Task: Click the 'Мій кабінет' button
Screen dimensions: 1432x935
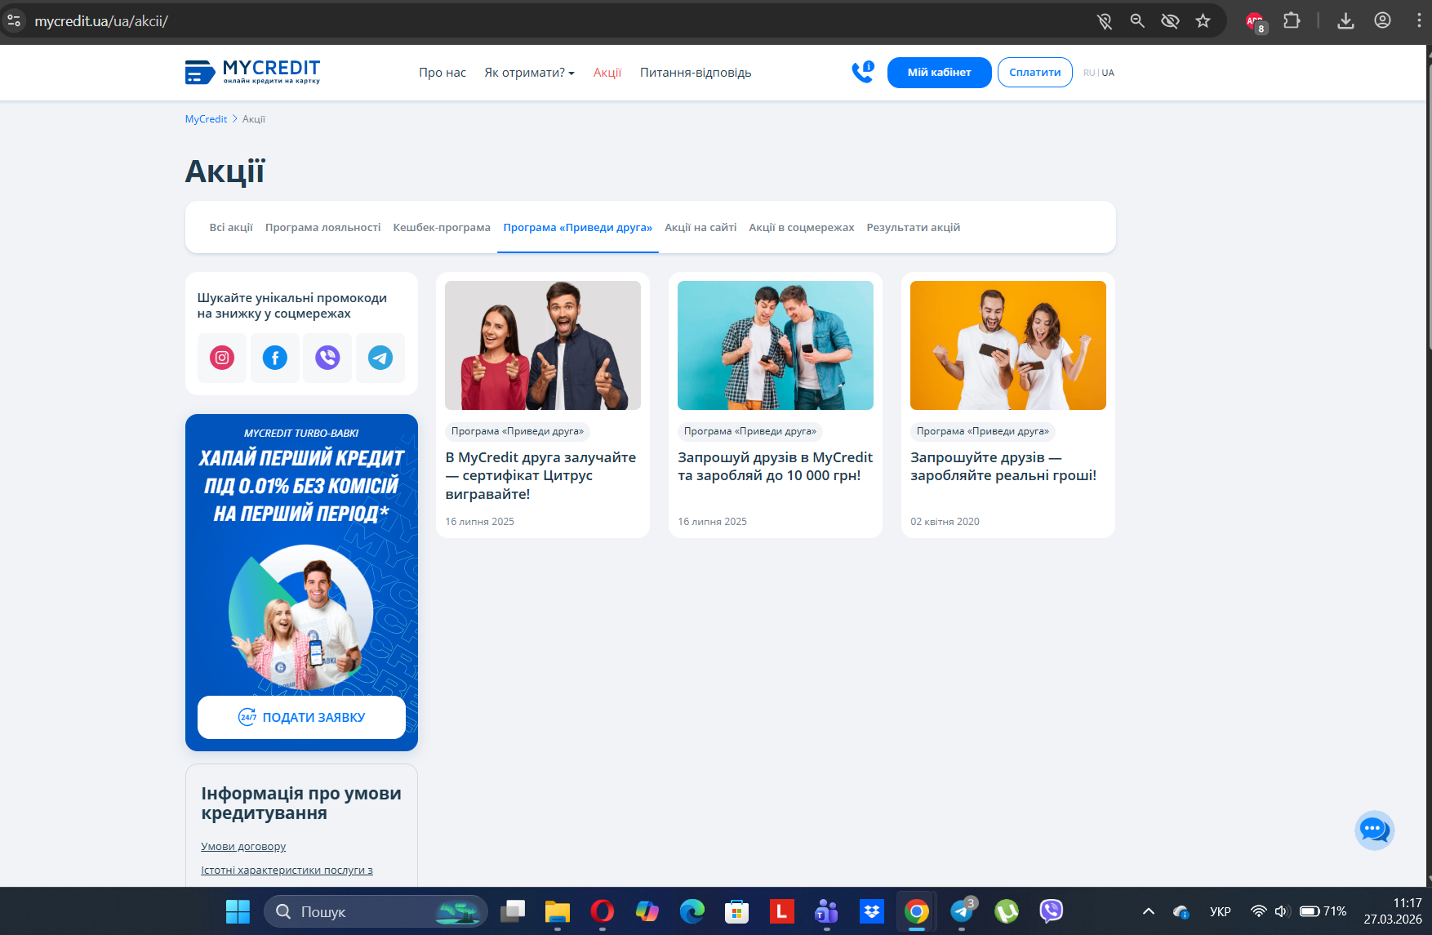Action: coord(940,73)
